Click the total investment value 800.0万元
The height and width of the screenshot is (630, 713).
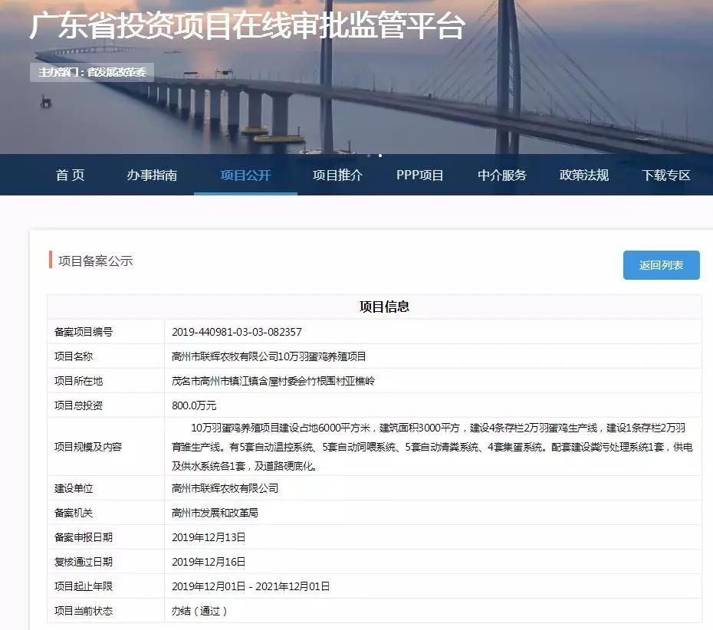pyautogui.click(x=194, y=405)
